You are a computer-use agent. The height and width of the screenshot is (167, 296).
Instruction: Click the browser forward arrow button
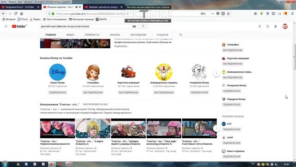tap(10, 13)
